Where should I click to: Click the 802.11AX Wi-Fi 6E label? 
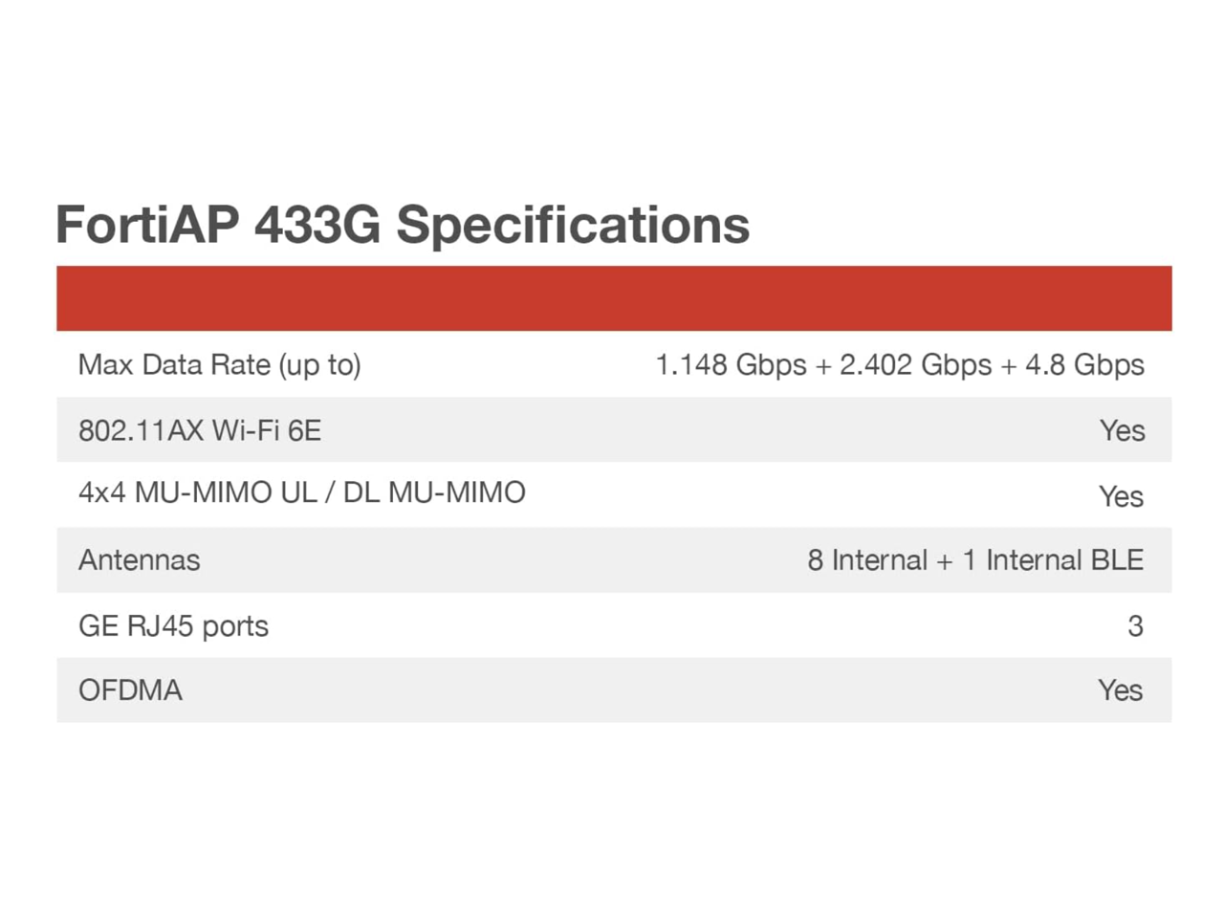pos(200,430)
